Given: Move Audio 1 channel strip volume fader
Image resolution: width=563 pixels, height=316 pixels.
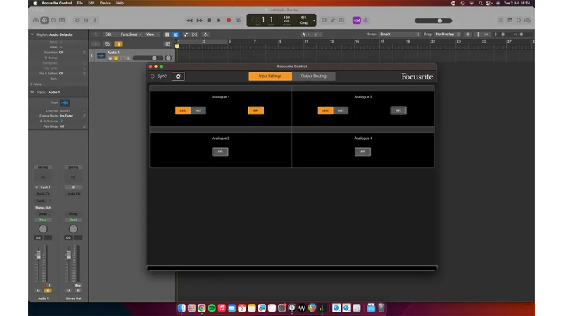Looking at the screenshot, I should 38,255.
